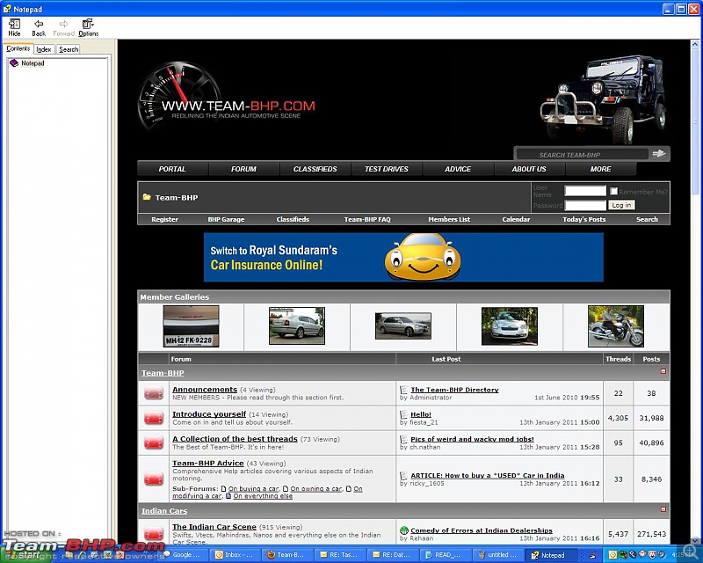Open the MORE navigation item
703x563 pixels.
(x=600, y=169)
